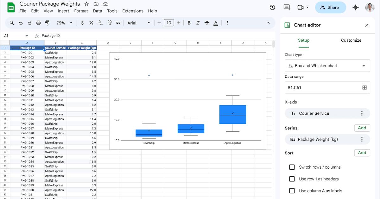Switch to the Customize tab

click(351, 40)
